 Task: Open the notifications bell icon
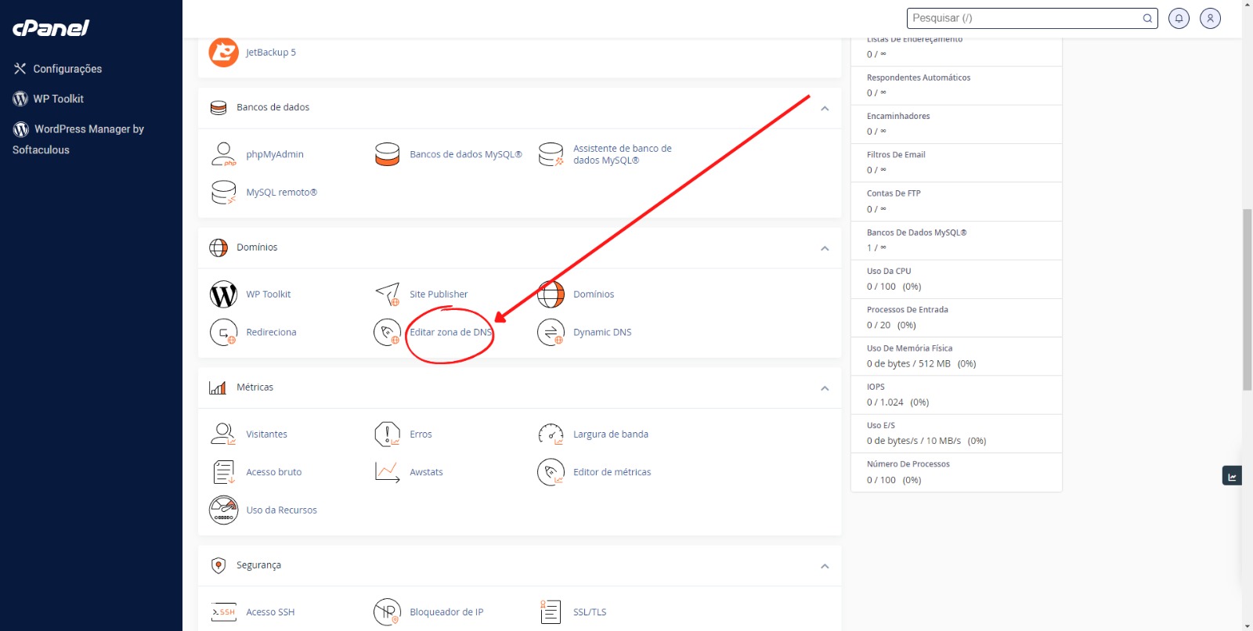click(x=1179, y=18)
